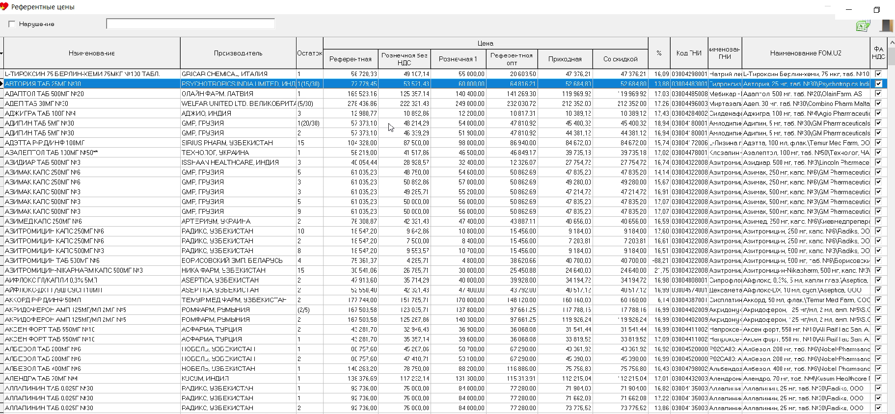This screenshot has height=414, width=895.
Task: Click the Код ГНИ column header
Action: tap(689, 53)
